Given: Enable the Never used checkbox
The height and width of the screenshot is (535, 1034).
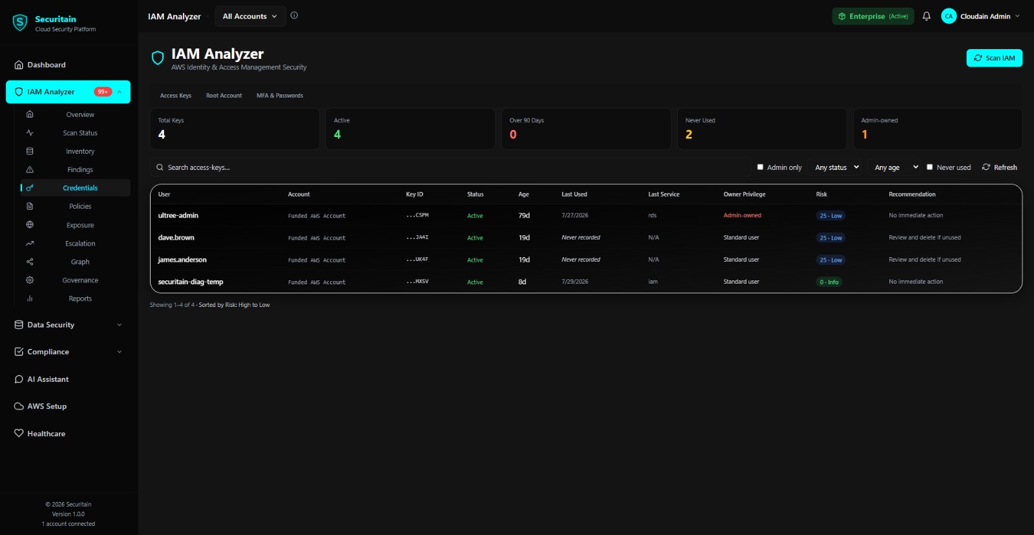Looking at the screenshot, I should 929,167.
